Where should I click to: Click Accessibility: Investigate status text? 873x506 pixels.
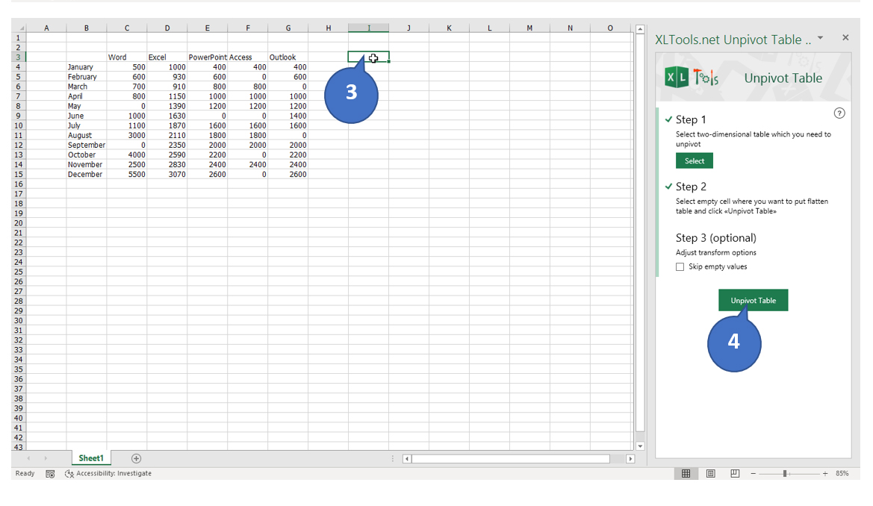(114, 474)
